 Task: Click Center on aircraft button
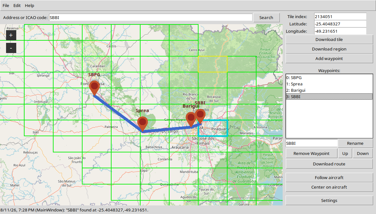tap(329, 187)
